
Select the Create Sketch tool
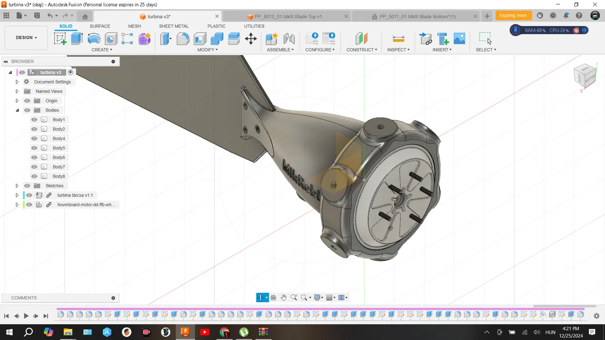click(60, 39)
